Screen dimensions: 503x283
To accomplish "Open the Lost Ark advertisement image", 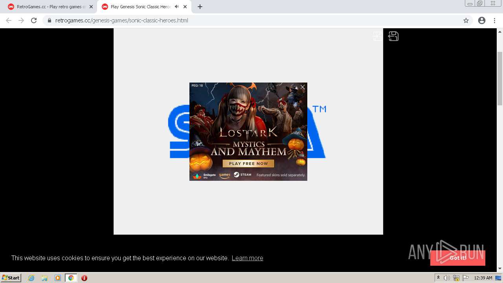I will pos(248,132).
